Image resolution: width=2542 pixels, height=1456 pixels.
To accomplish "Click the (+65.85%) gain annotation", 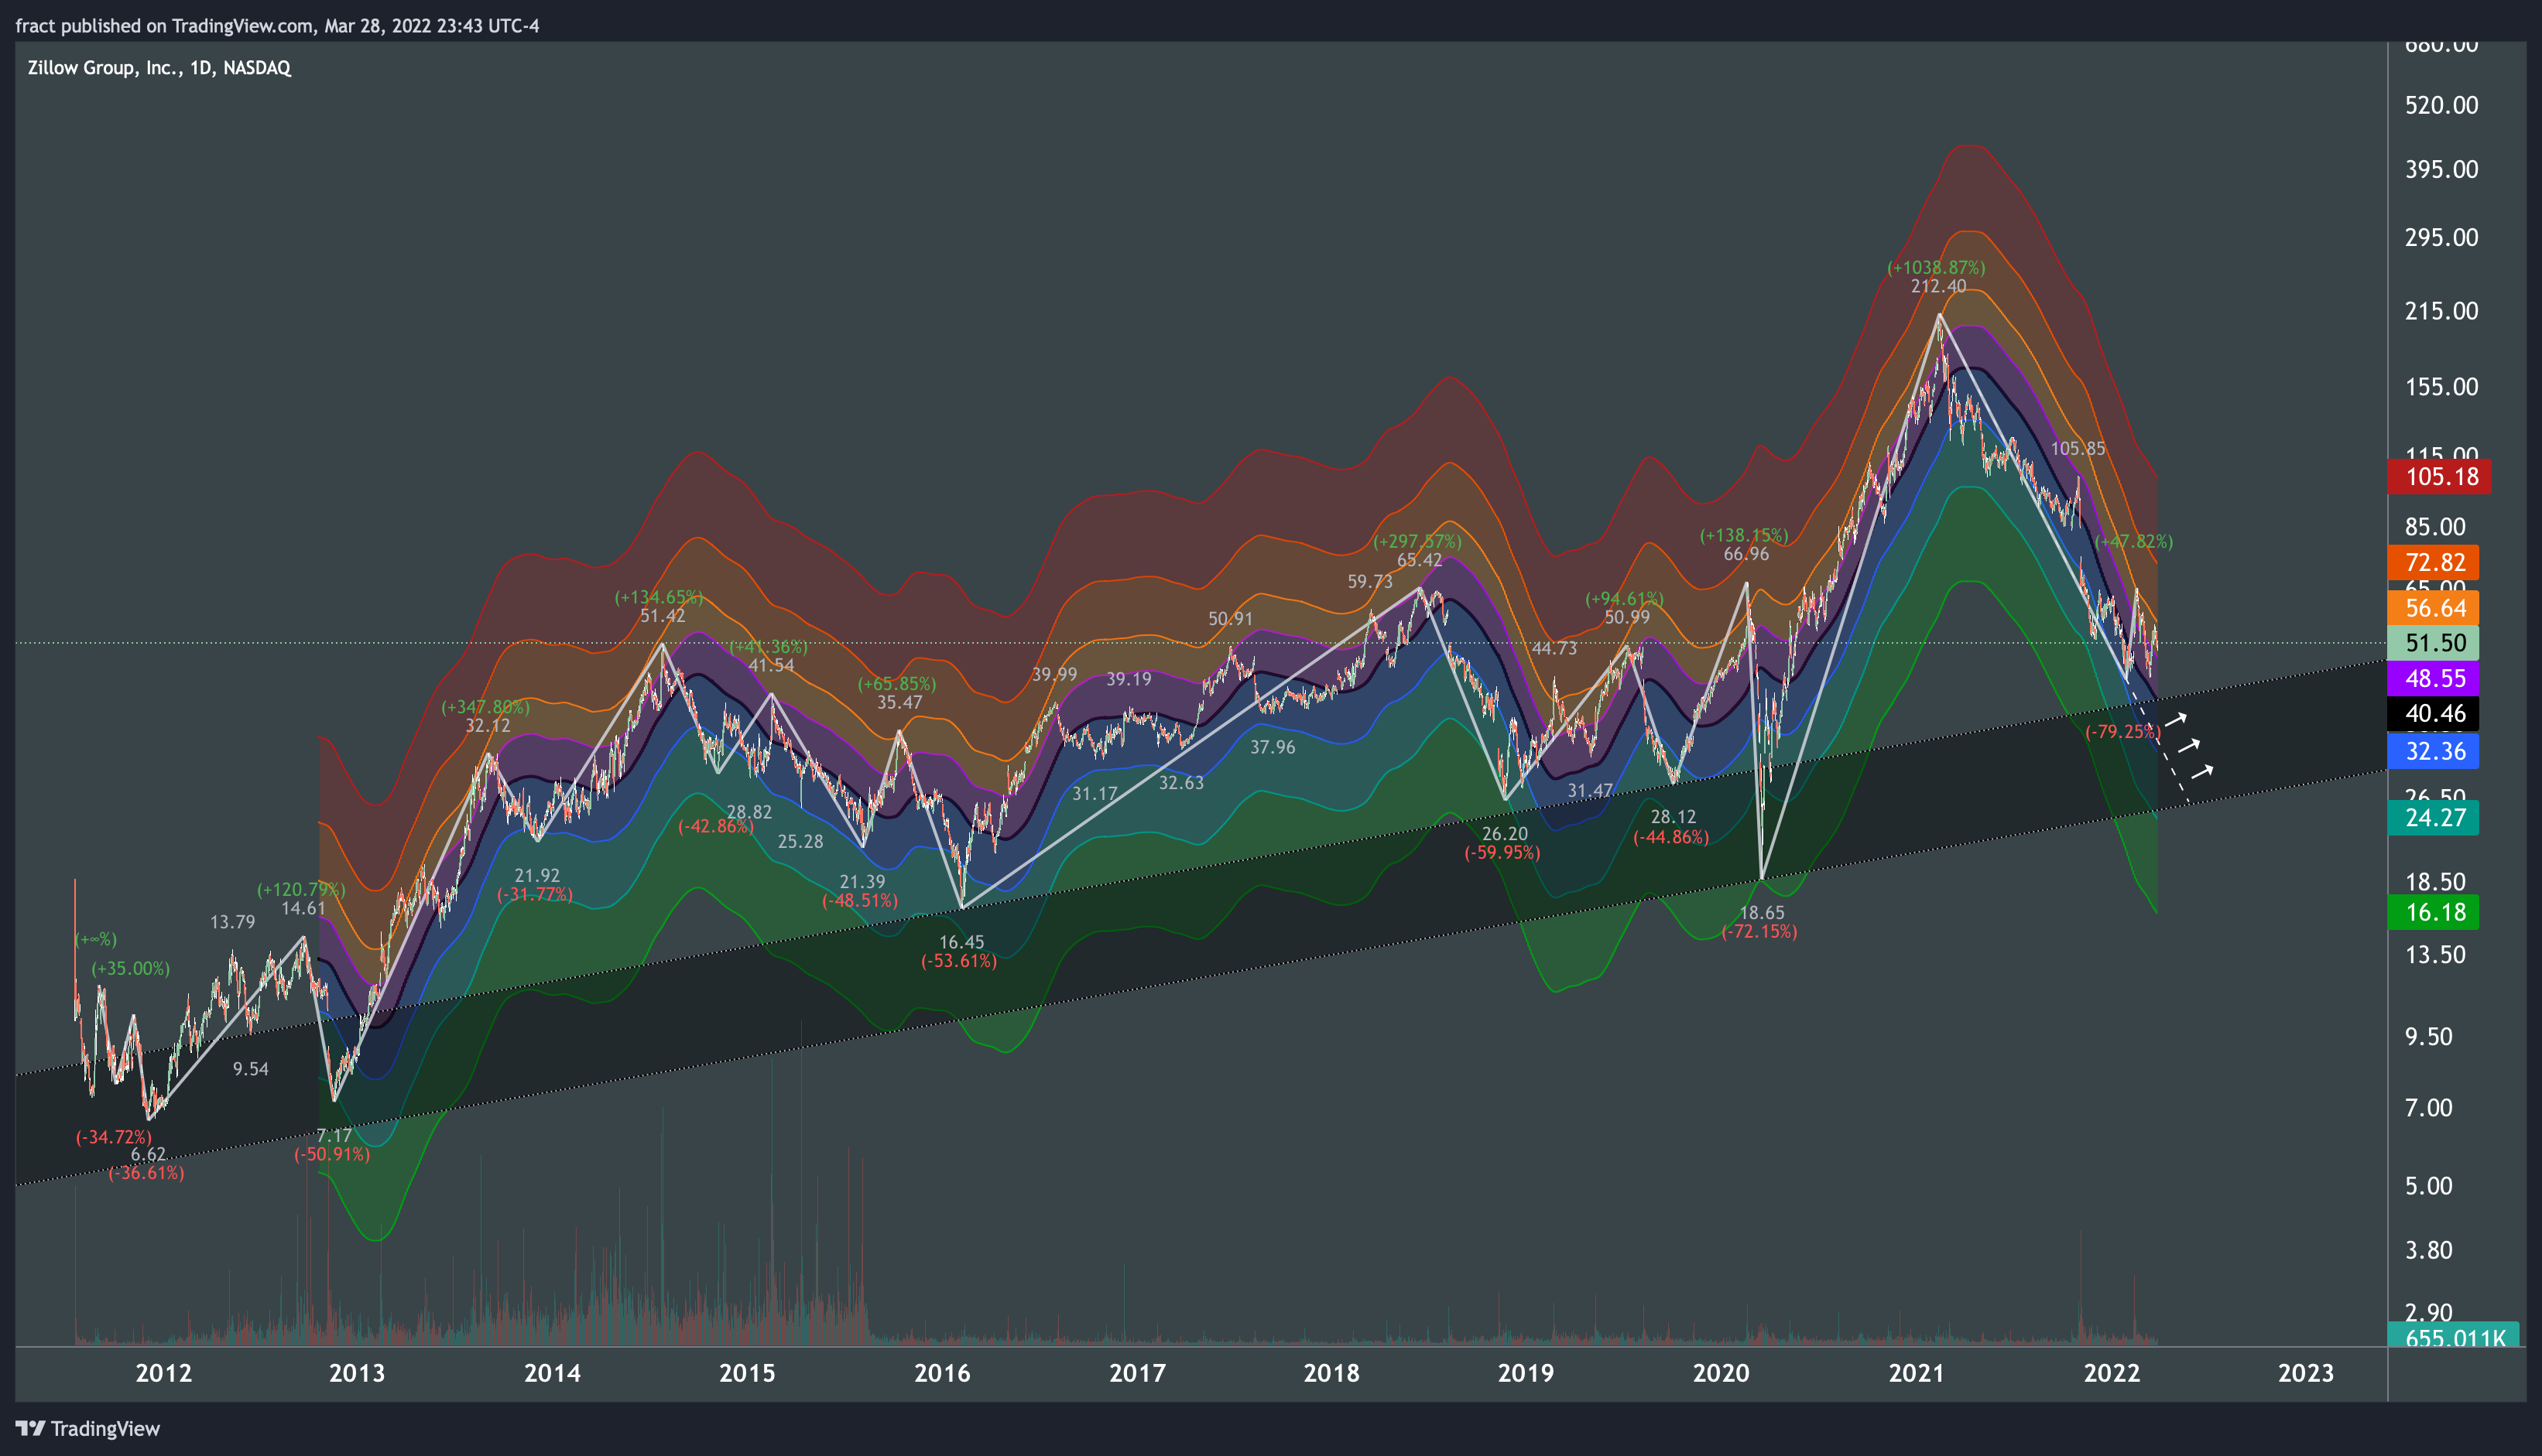I will (x=897, y=685).
